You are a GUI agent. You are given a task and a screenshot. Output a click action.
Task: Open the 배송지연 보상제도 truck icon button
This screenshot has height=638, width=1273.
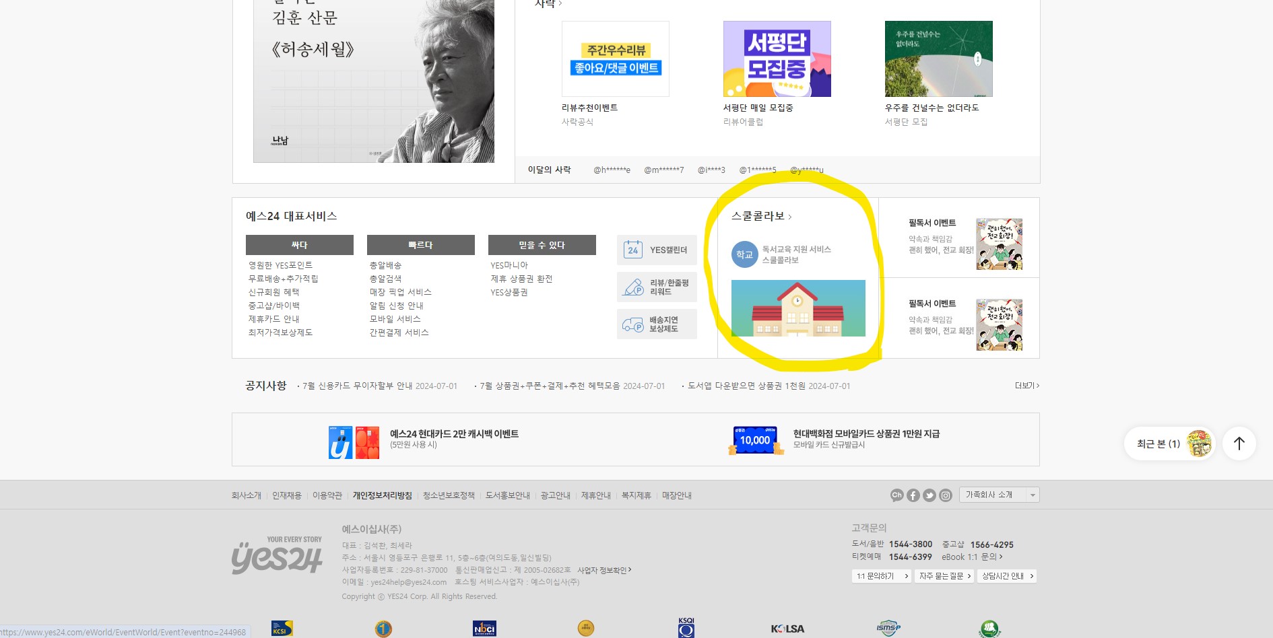click(x=657, y=324)
